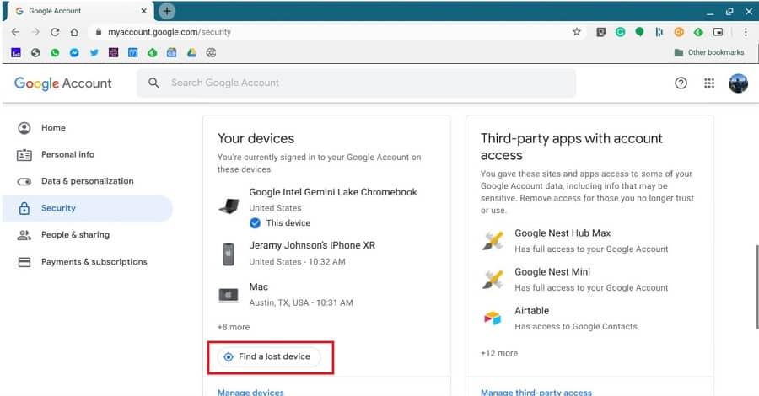Viewport: 759px width, 396px height.
Task: Open the picture-in-picture extension icon
Action: (x=718, y=32)
